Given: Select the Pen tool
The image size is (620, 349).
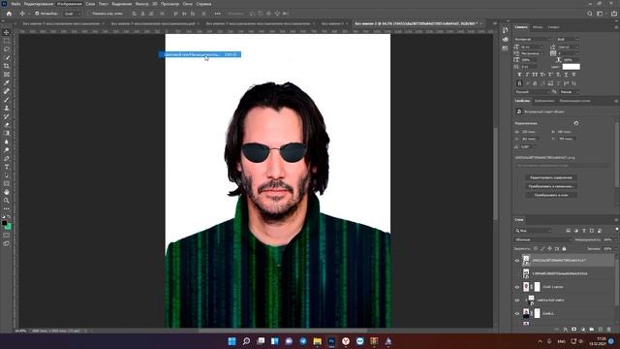Looking at the screenshot, I should pos(7,158).
